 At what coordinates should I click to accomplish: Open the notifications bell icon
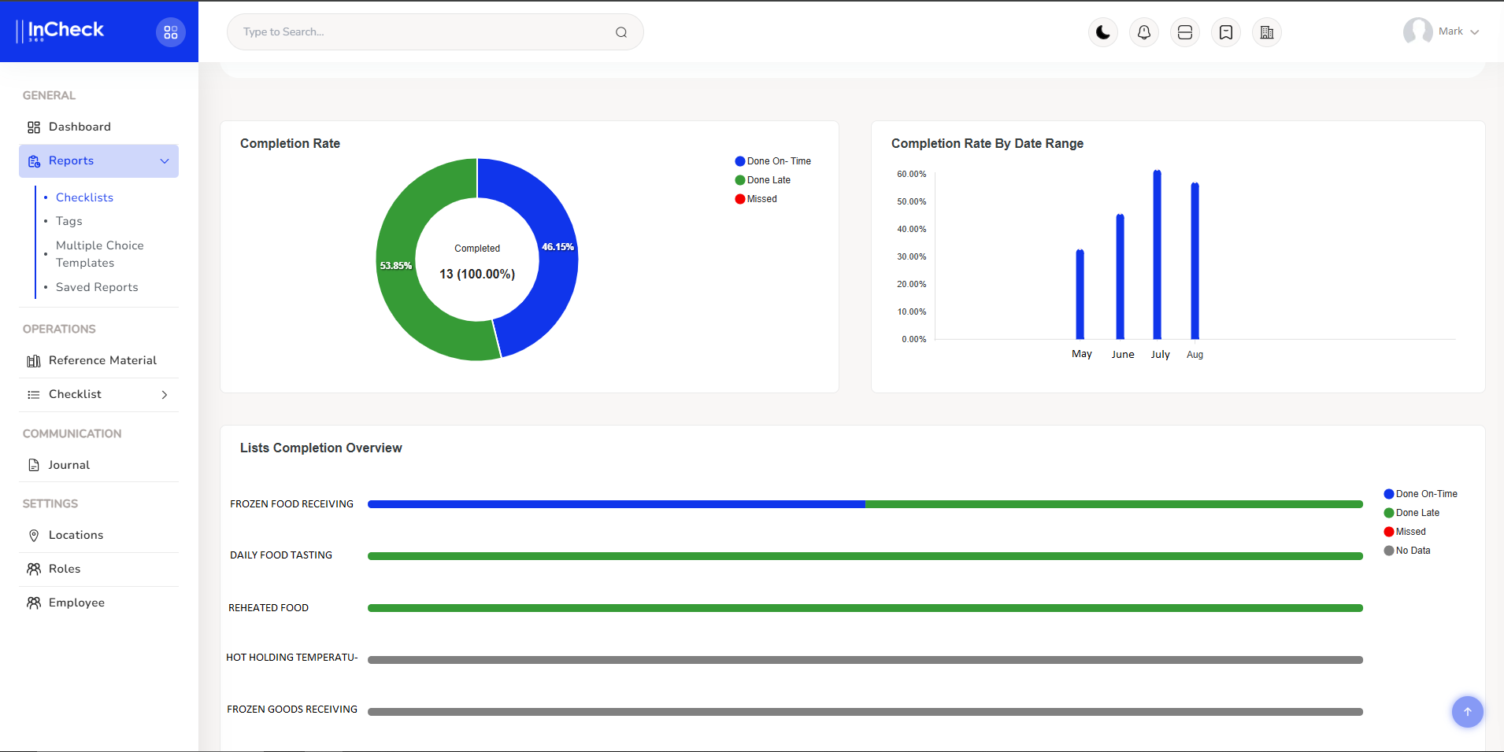pyautogui.click(x=1144, y=32)
